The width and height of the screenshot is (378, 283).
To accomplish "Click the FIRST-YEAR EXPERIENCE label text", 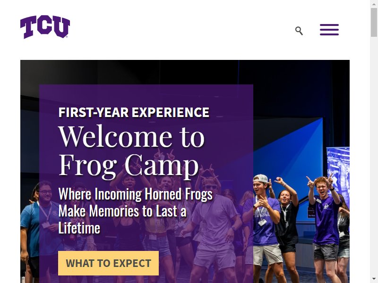I will click(x=134, y=112).
